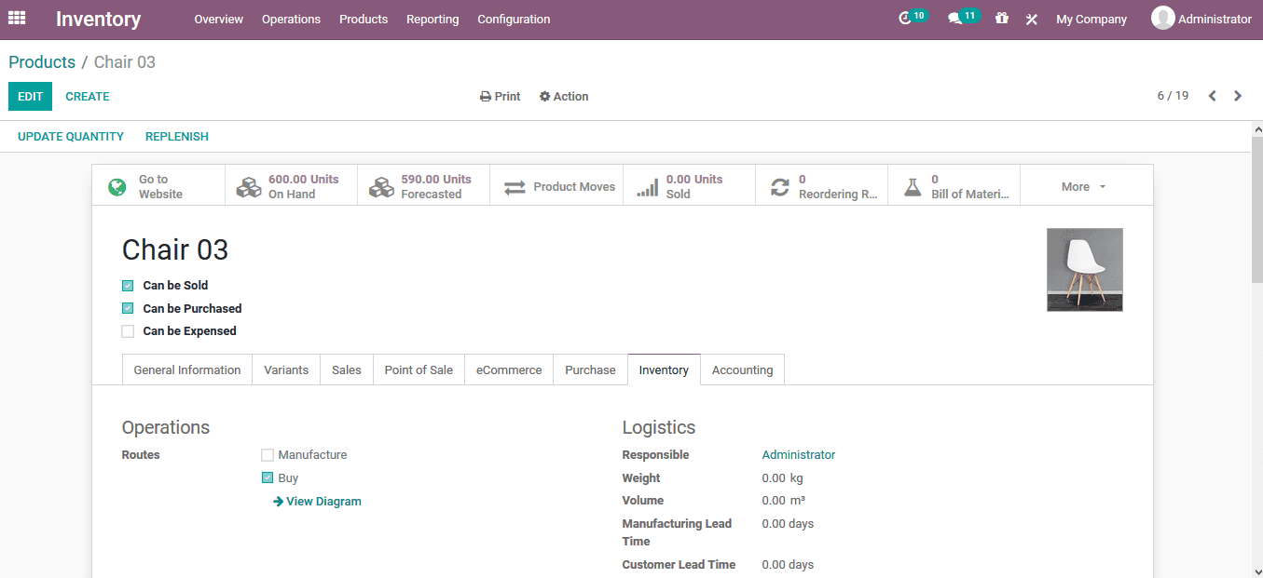Expand the More smart button dropdown
The height and width of the screenshot is (578, 1263).
pyautogui.click(x=1081, y=185)
